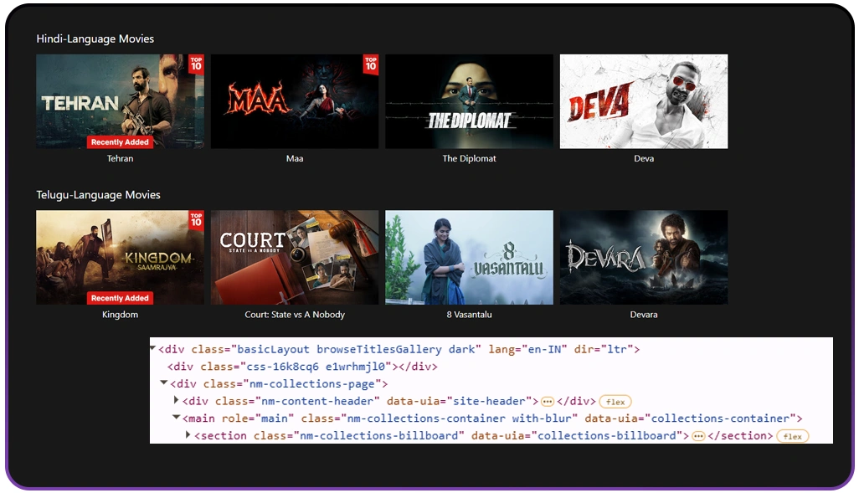Click the Court: State vs A Nobody title link
The height and width of the screenshot is (493, 859).
coord(294,315)
